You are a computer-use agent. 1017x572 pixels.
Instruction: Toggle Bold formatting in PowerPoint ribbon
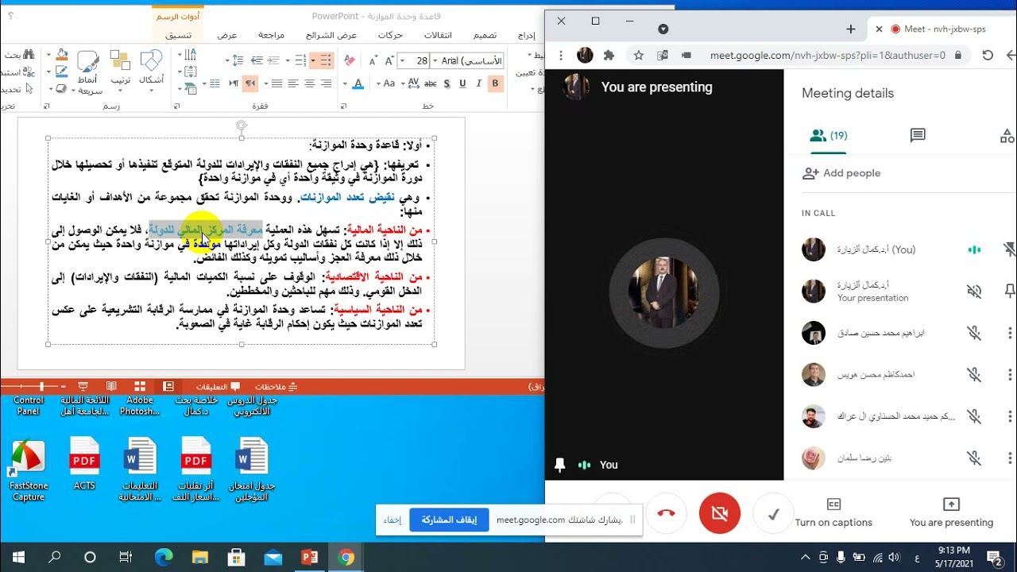[x=495, y=83]
